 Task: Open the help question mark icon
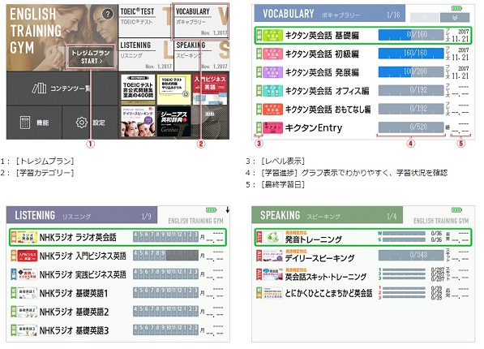[x=107, y=14]
